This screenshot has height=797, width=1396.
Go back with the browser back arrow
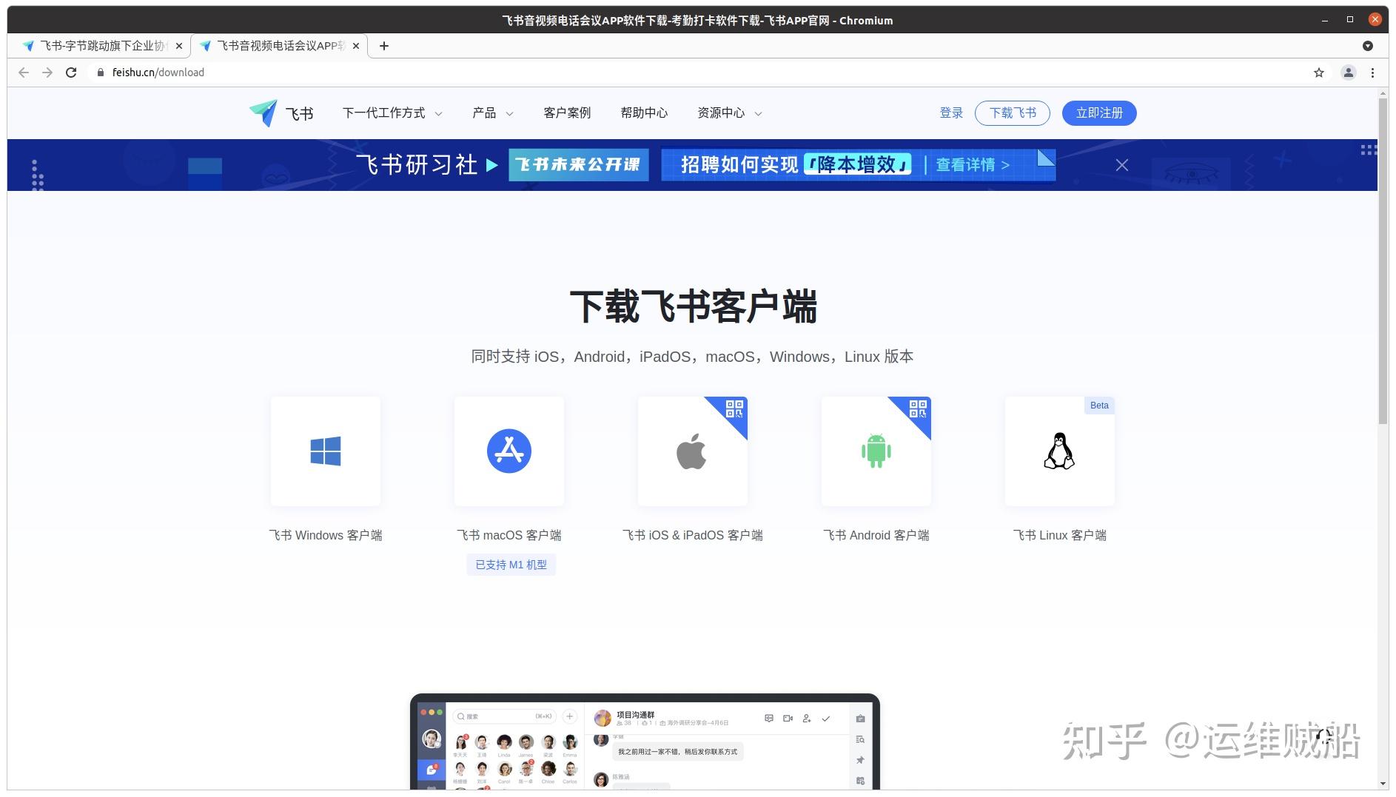pos(24,73)
